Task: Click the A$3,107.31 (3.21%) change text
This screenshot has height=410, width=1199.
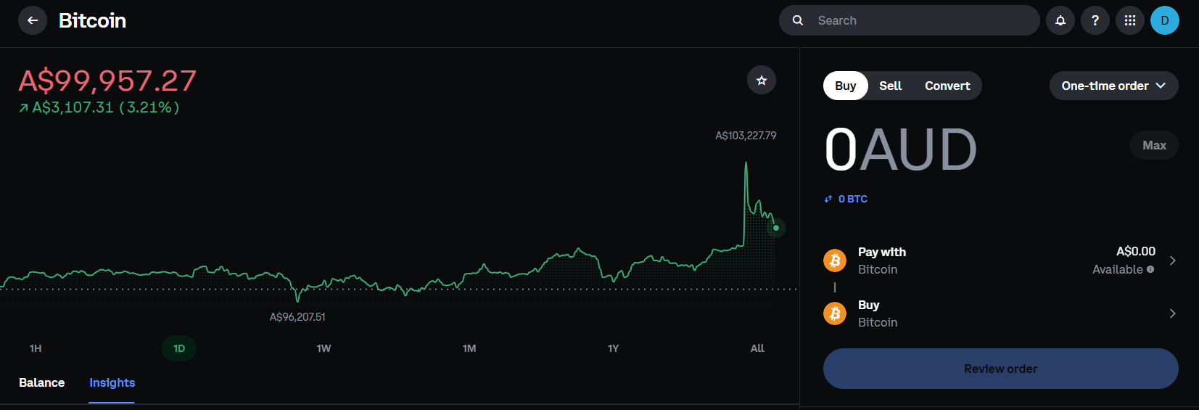Action: [x=106, y=107]
